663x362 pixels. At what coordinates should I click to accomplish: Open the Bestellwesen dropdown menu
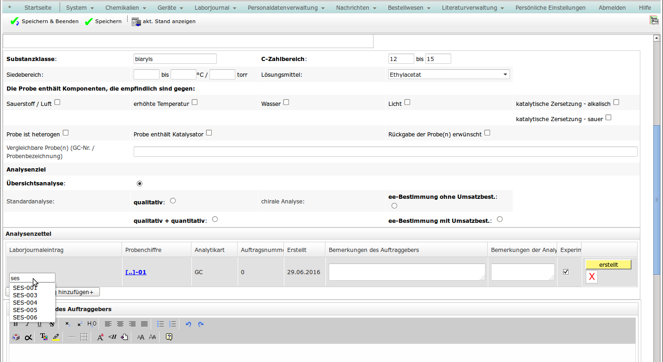pyautogui.click(x=409, y=8)
